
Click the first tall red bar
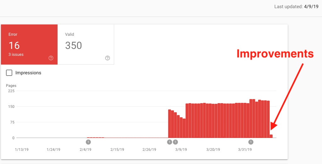(169, 124)
